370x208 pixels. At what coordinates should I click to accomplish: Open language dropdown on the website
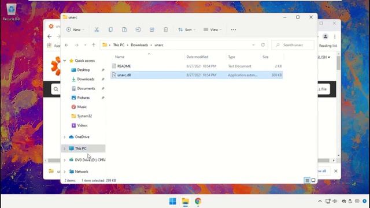324,57
